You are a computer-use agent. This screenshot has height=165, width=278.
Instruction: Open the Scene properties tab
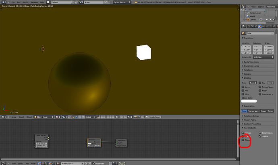pos(253,26)
